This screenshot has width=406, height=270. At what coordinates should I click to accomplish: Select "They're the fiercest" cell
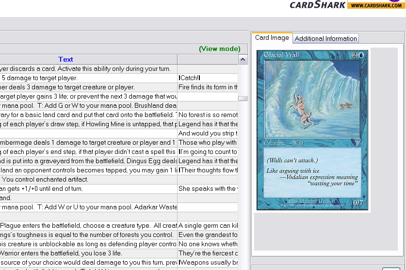tap(208, 253)
